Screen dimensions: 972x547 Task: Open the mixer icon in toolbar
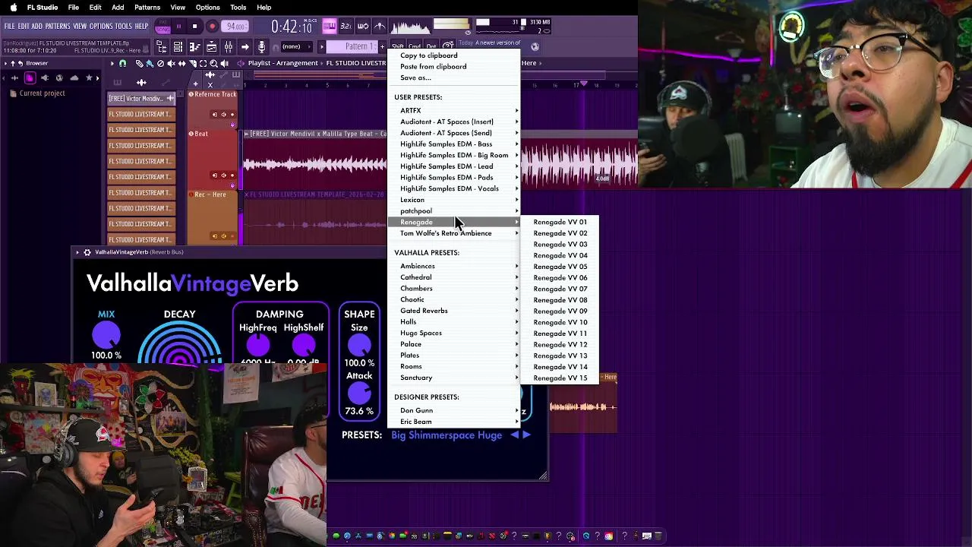[229, 47]
